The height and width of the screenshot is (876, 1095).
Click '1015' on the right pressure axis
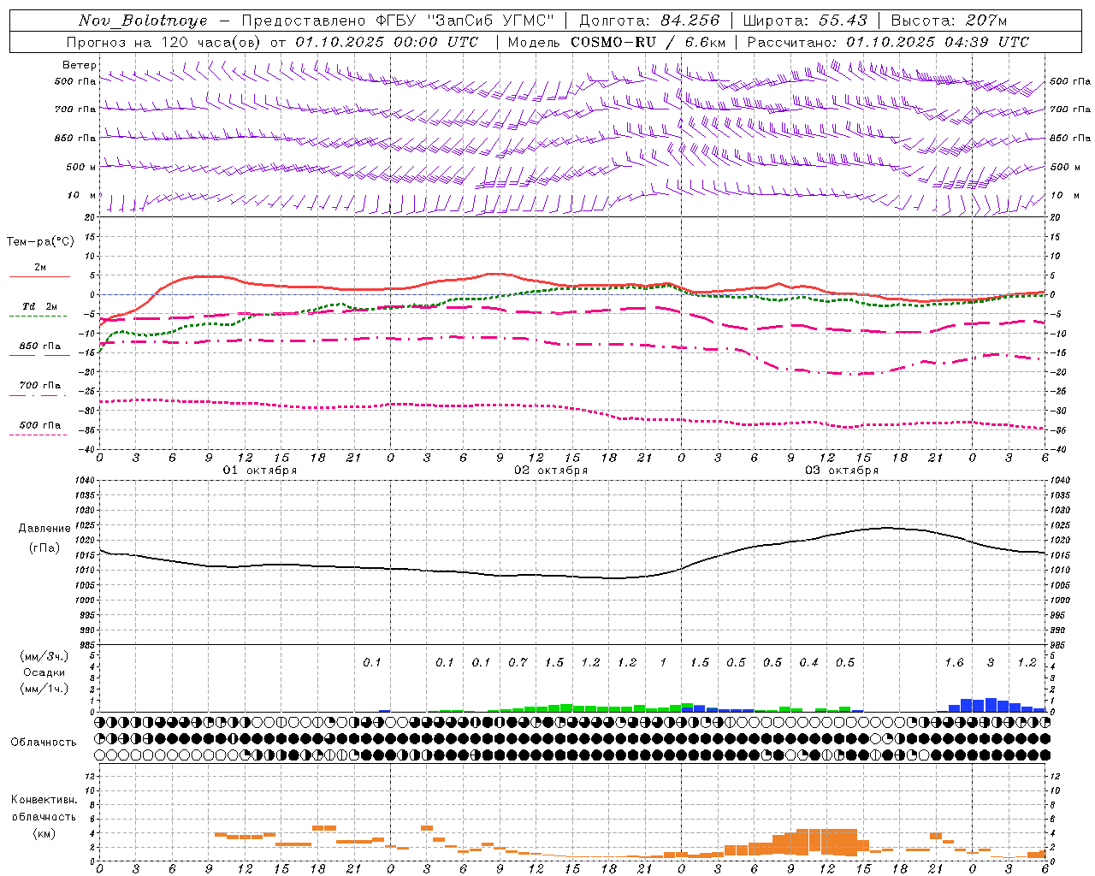coord(1060,555)
